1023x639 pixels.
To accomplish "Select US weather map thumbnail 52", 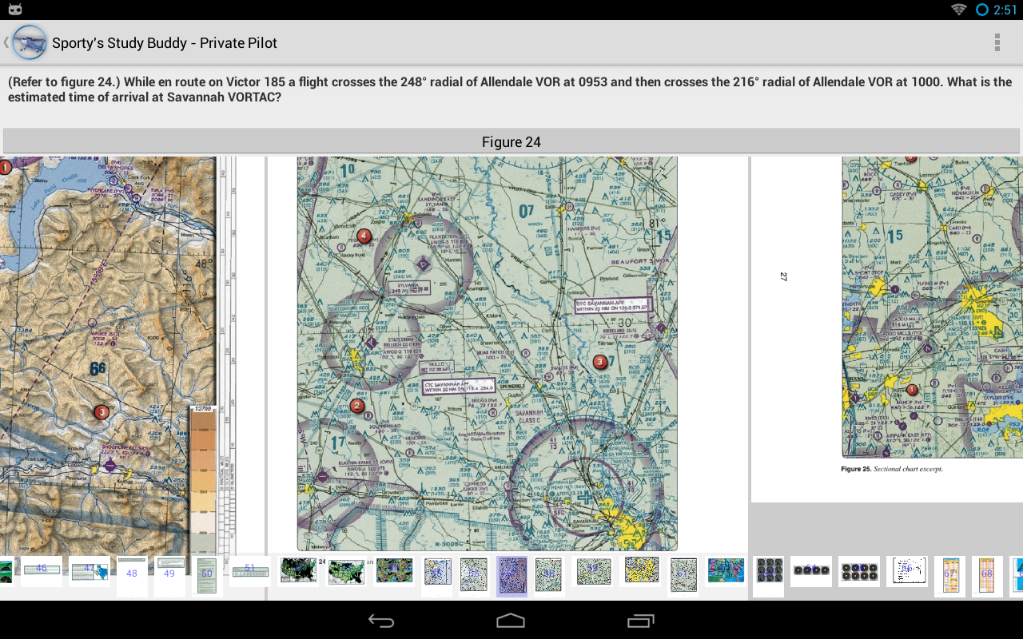I will click(x=298, y=570).
